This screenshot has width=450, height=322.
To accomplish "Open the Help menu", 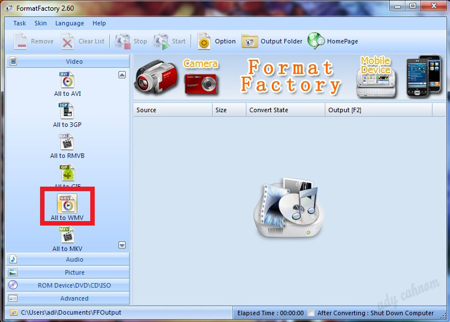I will point(99,23).
